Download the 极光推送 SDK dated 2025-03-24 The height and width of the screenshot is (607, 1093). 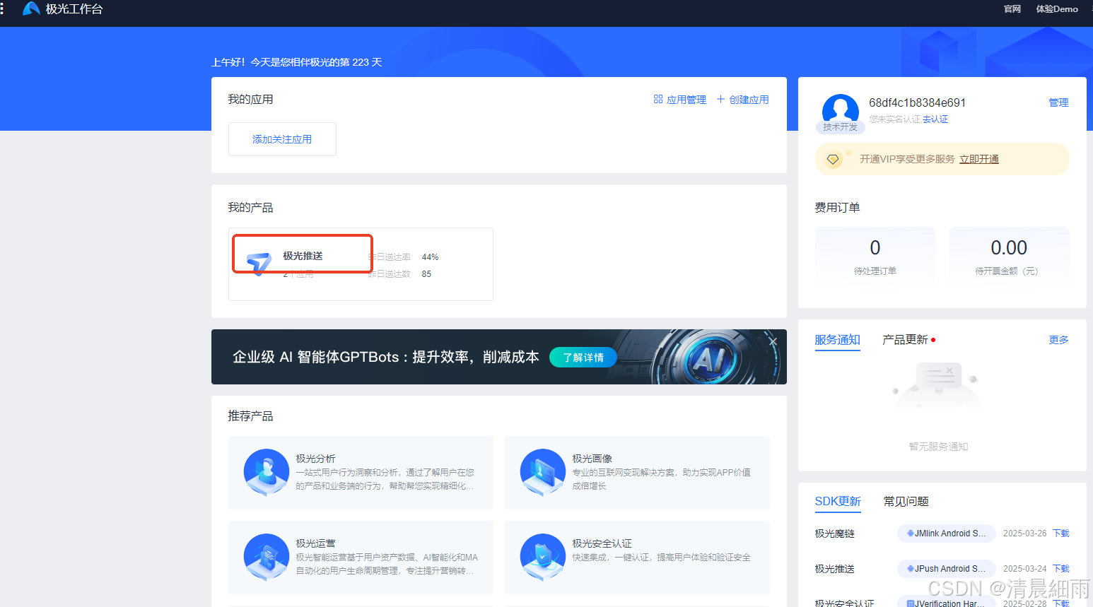click(1061, 569)
